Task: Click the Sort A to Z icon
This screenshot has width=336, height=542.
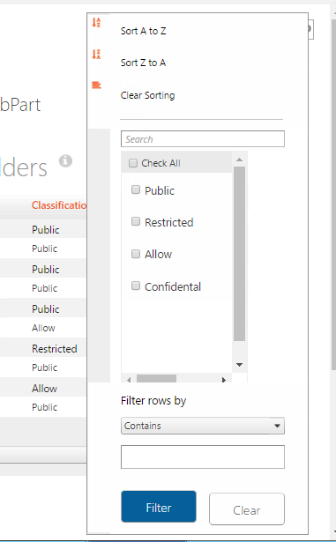Action: click(x=96, y=22)
